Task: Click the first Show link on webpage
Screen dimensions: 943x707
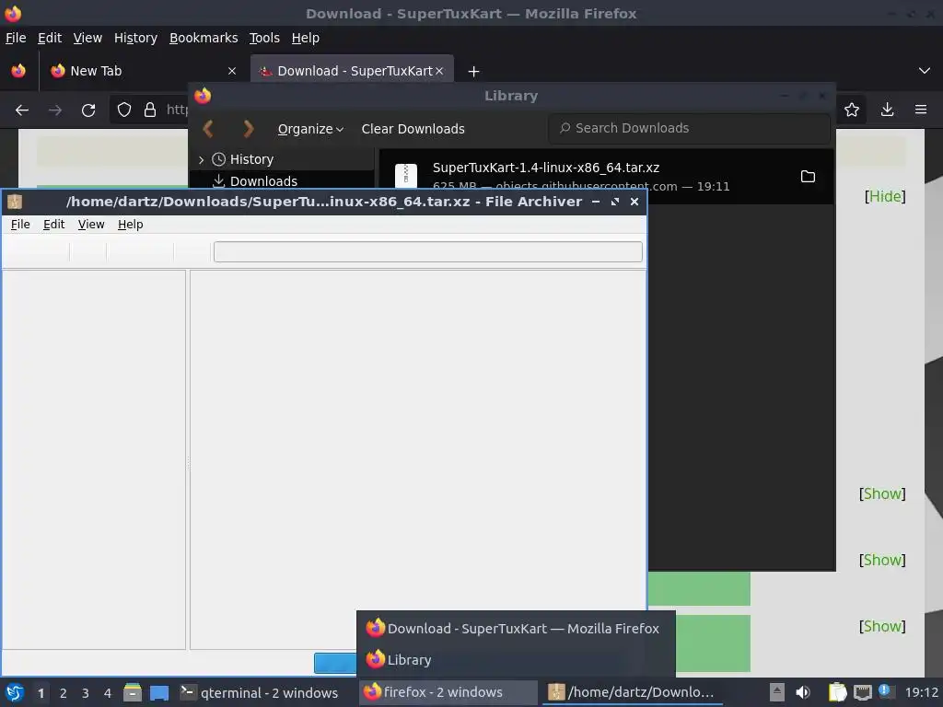Action: (882, 493)
